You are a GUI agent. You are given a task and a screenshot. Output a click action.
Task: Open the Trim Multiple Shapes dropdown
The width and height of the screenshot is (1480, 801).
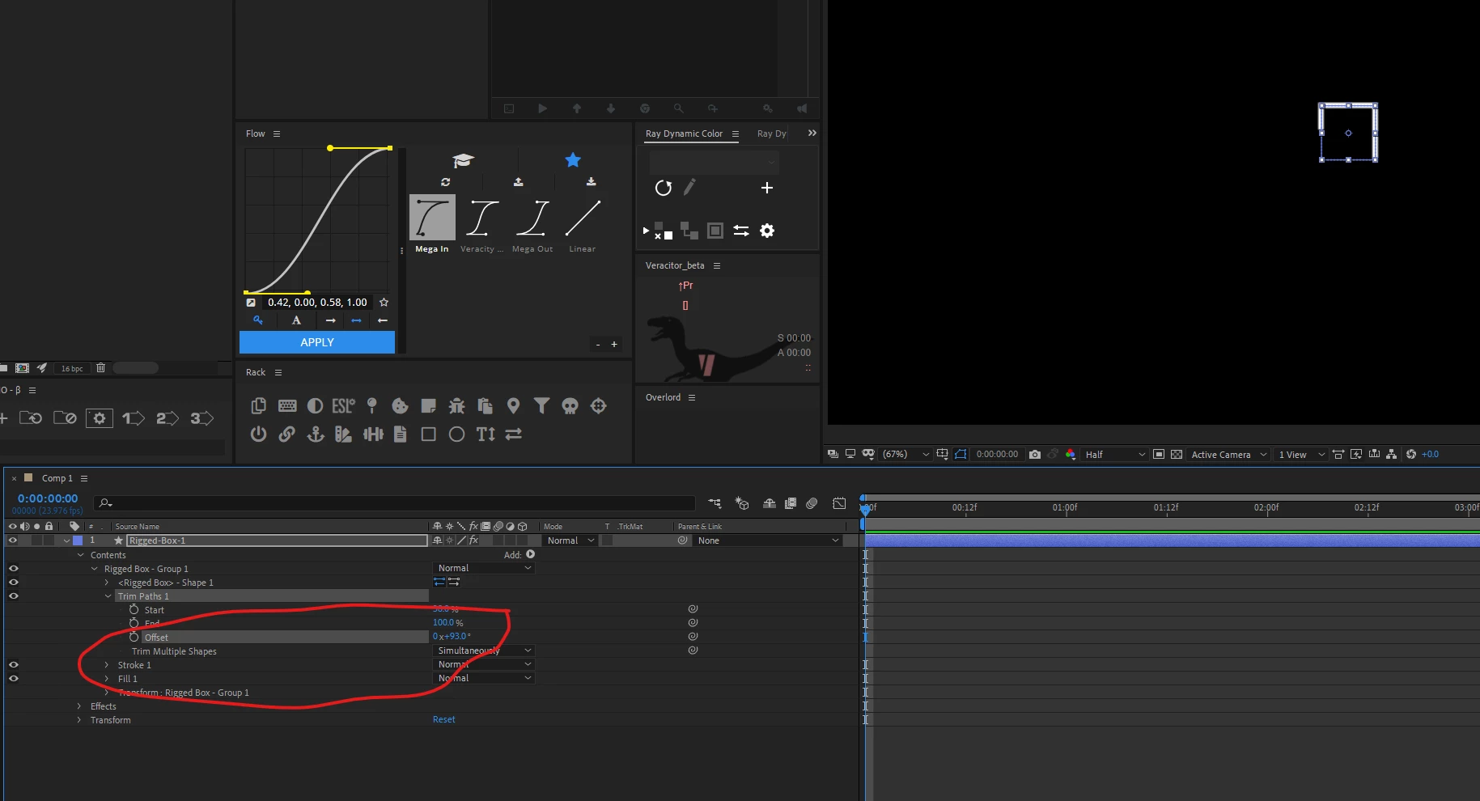click(484, 651)
